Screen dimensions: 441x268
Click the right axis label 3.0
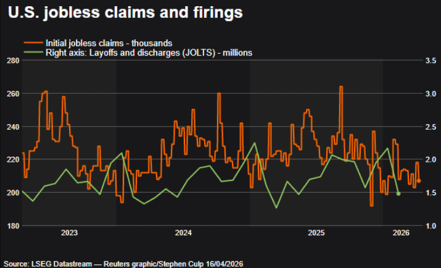431,94
